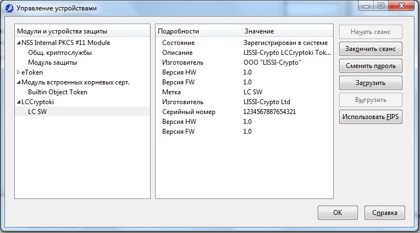This screenshot has width=420, height=233.
Task: Select the Builtin Object Token item
Action: tap(58, 92)
